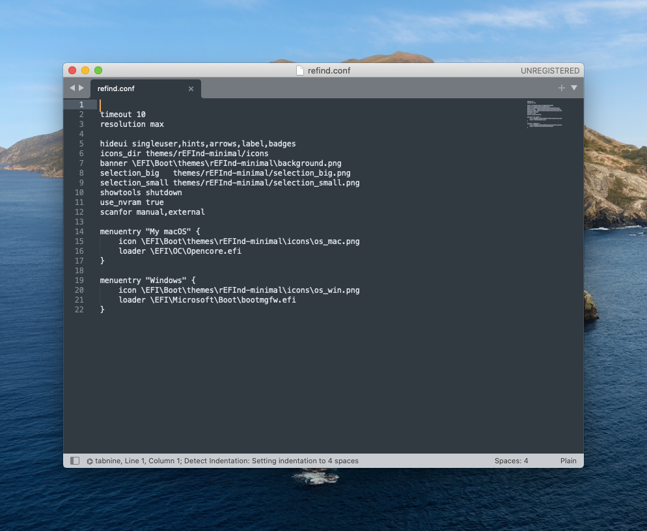
Task: Add a new tab with the plus icon
Action: [561, 88]
